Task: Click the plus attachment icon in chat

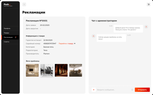Action: 94,90
